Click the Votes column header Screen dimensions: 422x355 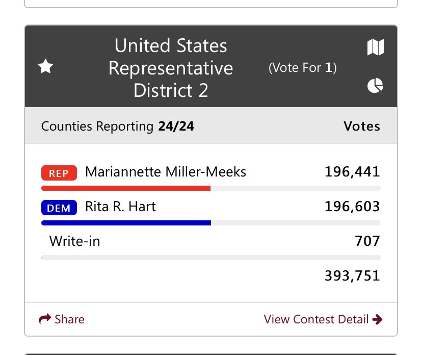(361, 126)
